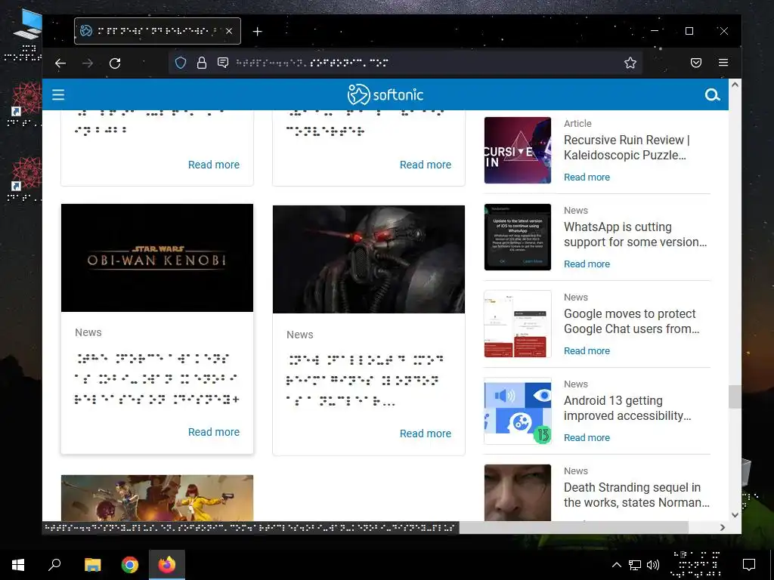
Task: Click Read more for Android 13 article
Action: [587, 437]
